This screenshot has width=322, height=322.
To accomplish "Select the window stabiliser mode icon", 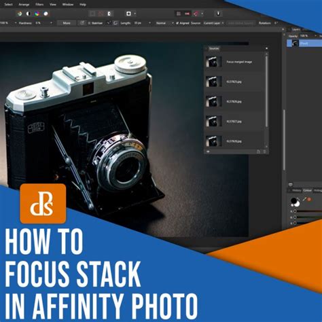I will [x=115, y=23].
